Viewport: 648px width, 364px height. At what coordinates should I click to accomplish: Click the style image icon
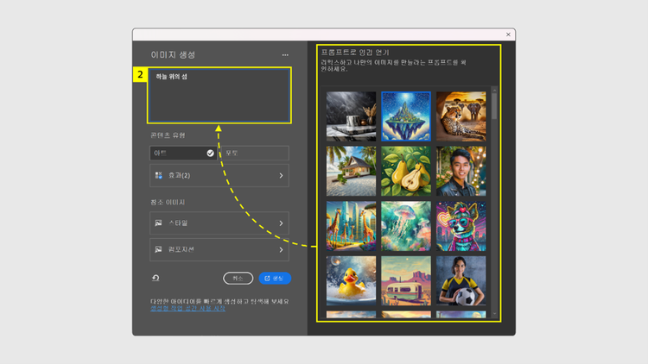[158, 223]
